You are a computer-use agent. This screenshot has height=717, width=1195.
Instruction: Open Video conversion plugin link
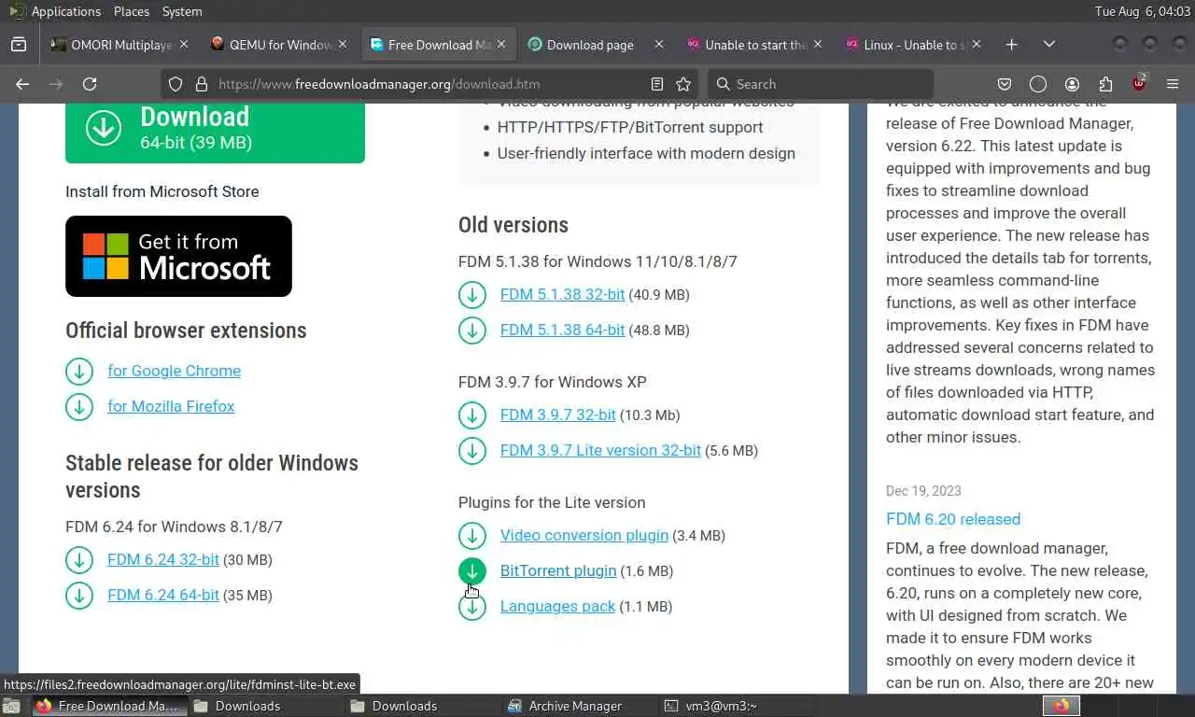[584, 535]
